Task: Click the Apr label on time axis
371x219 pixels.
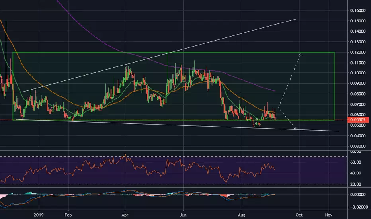Action: pyautogui.click(x=125, y=215)
